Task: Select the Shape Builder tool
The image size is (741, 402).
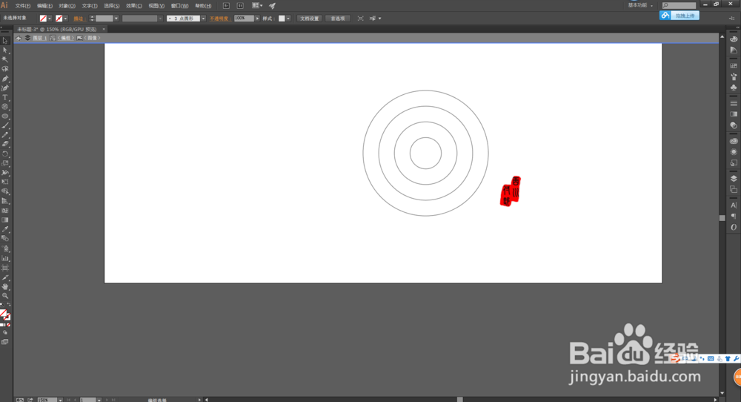Action: [5, 191]
